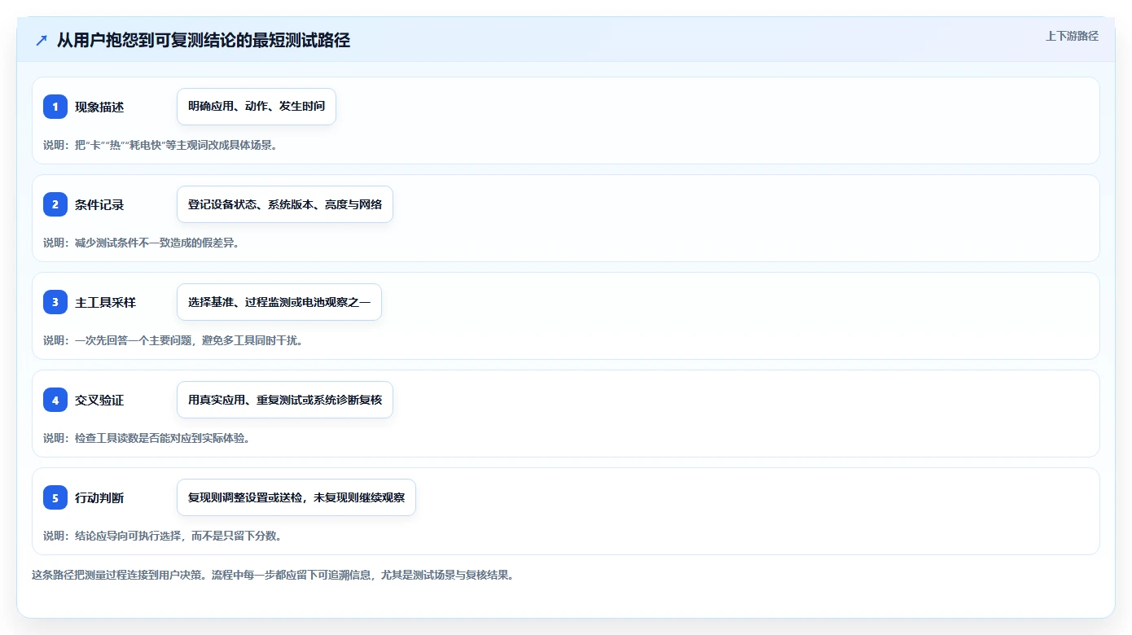Click the 选择基准、过程监测或电池观察之一 chip
1132x635 pixels.
(279, 302)
